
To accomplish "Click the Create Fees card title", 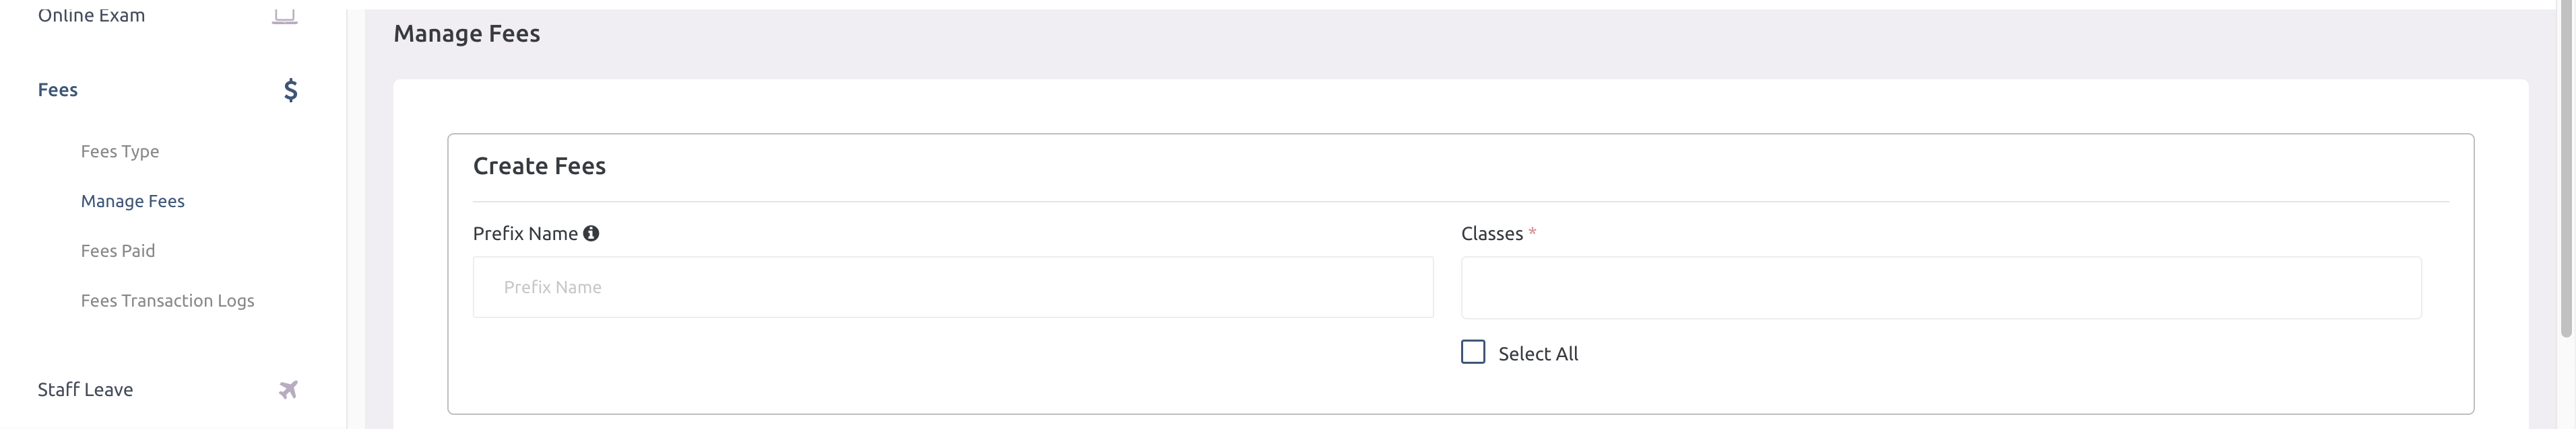I will 539,165.
